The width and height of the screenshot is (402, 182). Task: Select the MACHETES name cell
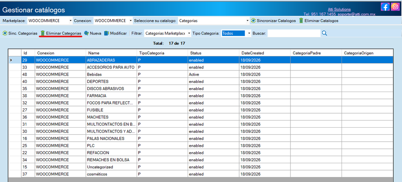(111, 117)
